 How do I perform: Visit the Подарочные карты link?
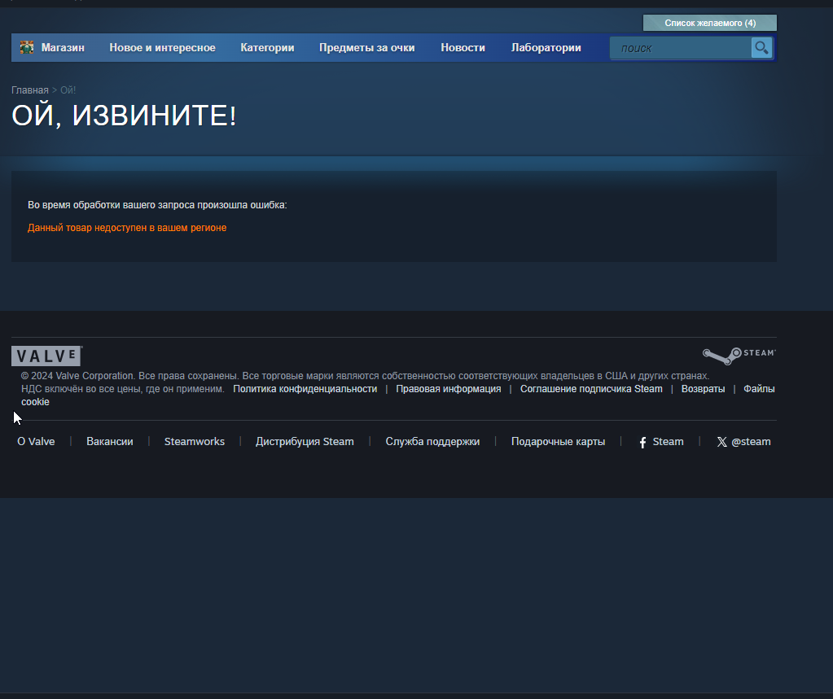tap(558, 442)
